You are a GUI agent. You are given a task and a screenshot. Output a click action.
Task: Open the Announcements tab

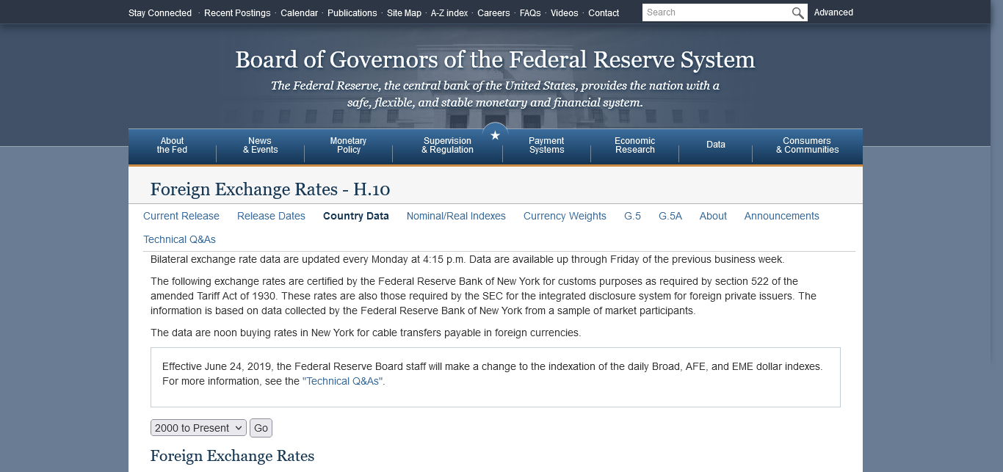[x=781, y=216]
